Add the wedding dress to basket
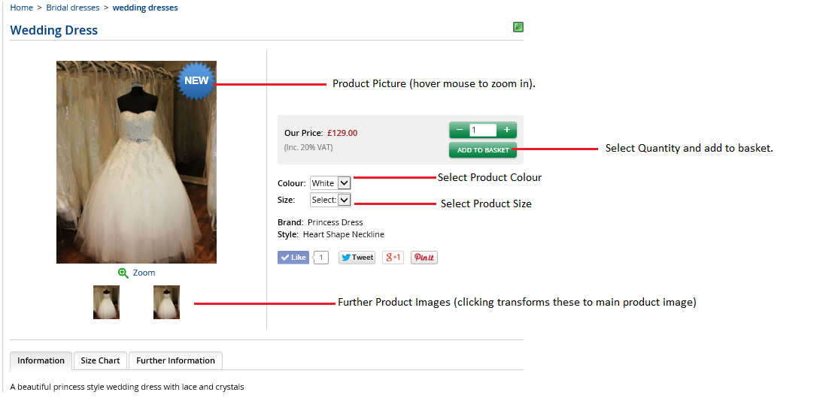 (x=483, y=150)
